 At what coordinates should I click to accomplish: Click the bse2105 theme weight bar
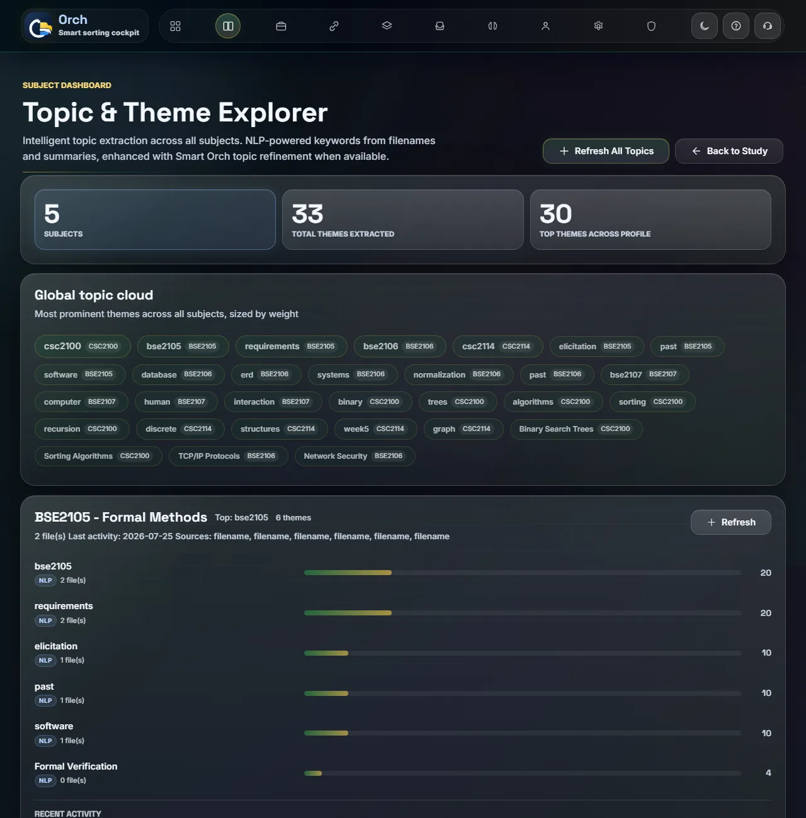(x=523, y=573)
